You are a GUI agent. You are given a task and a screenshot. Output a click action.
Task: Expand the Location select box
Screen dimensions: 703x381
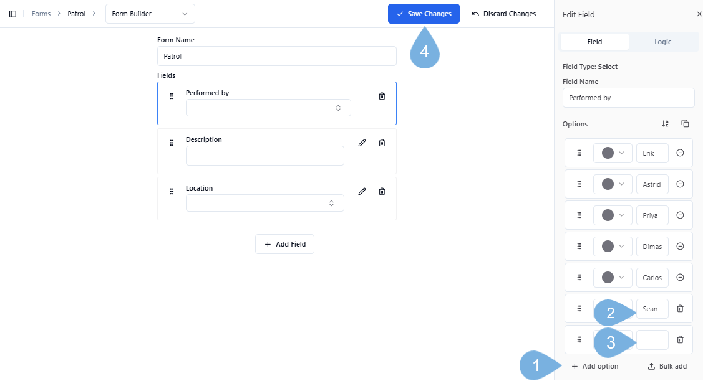(264, 203)
